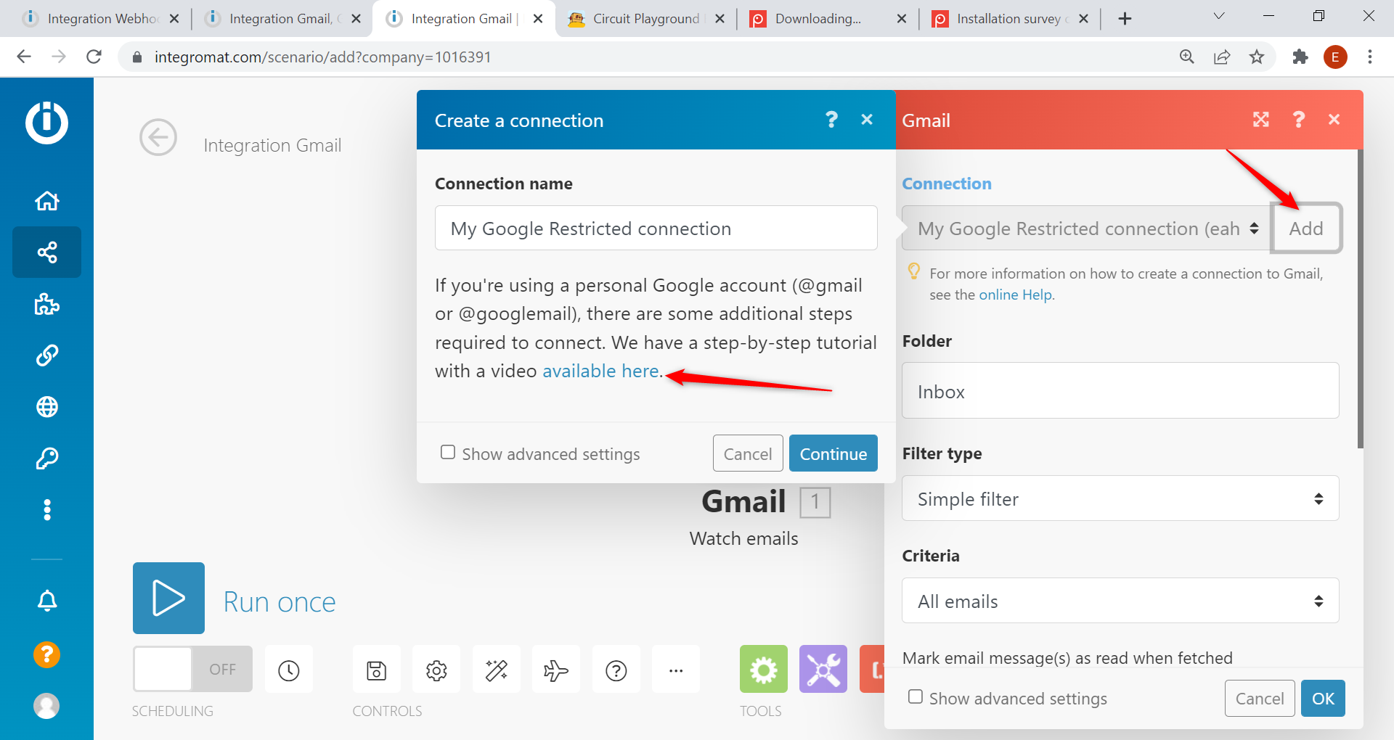Open the online Help link
Image resolution: width=1394 pixels, height=740 pixels.
tap(1016, 295)
